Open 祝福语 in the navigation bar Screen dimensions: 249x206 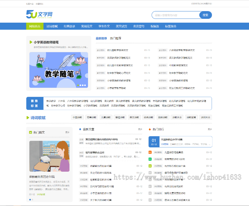click(x=155, y=26)
